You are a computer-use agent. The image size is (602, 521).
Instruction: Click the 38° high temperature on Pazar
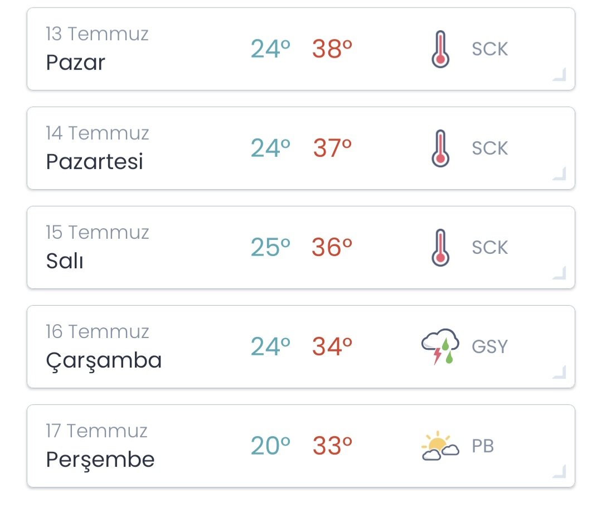pyautogui.click(x=332, y=49)
